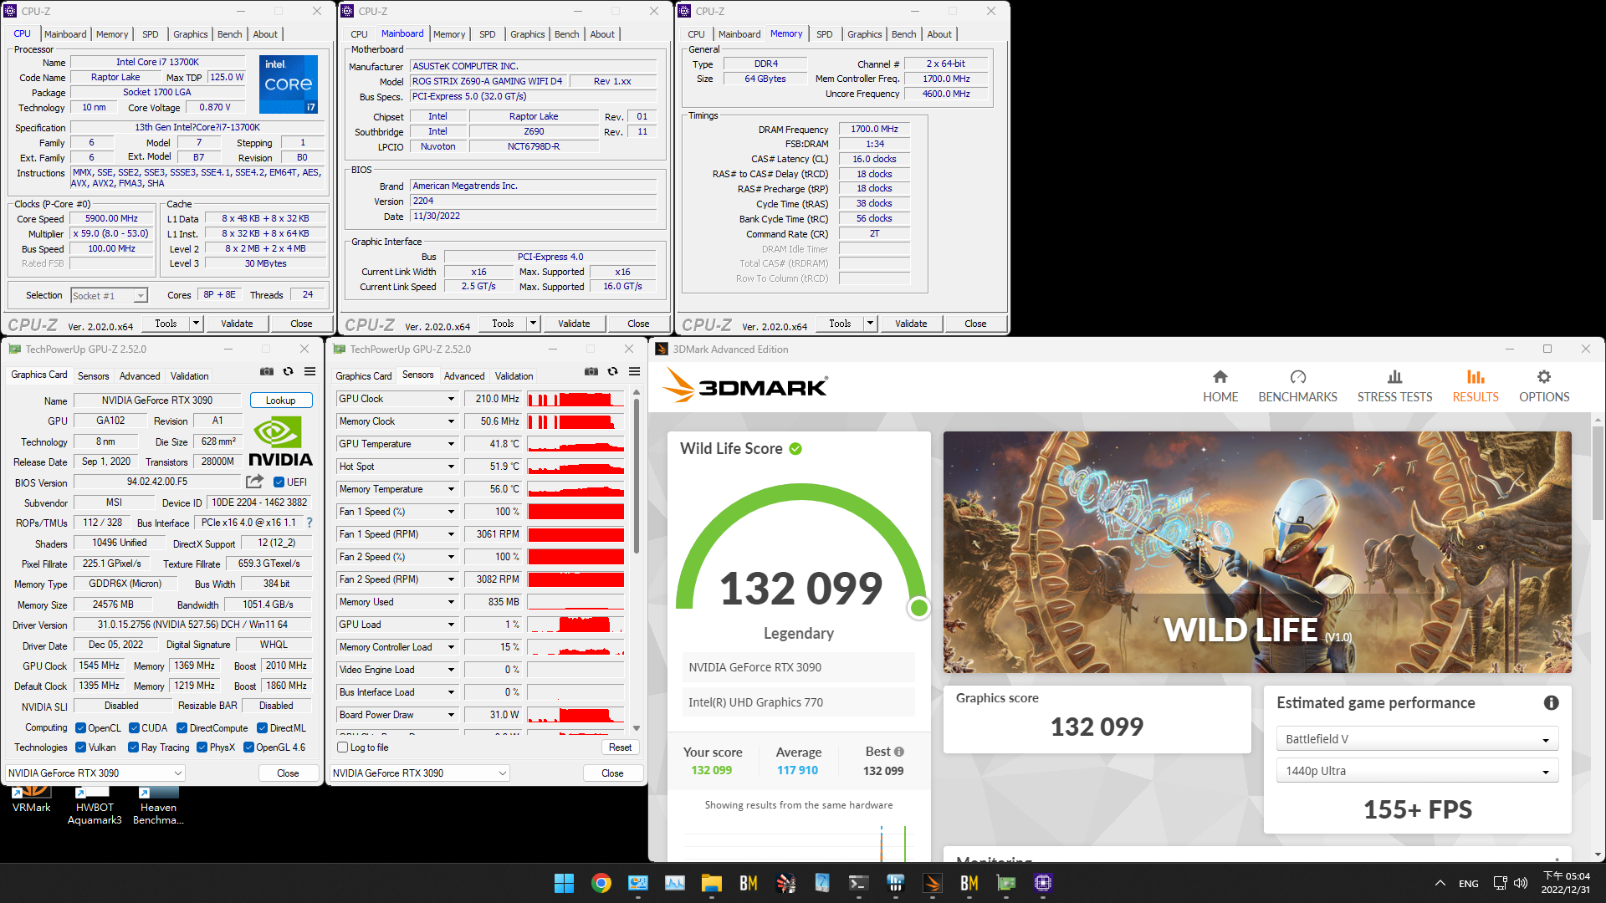Click the refresh icon in GPU-Z Graphics Card window
The width and height of the screenshot is (1606, 903).
[288, 371]
